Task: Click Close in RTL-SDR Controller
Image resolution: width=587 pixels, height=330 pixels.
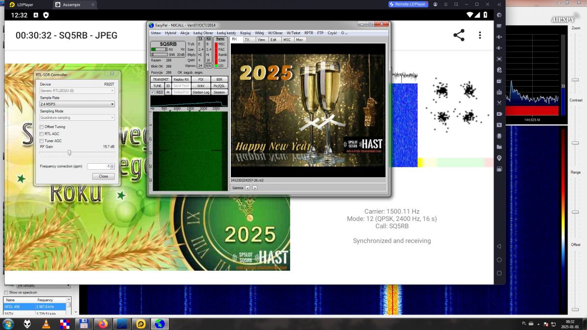Action: point(103,176)
